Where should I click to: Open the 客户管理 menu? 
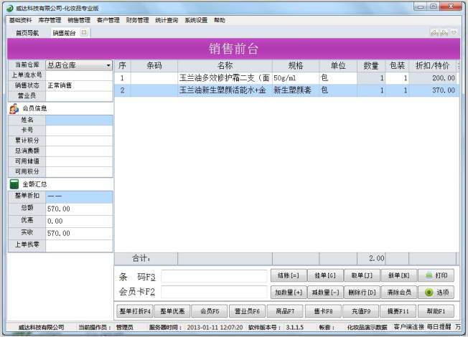[108, 20]
